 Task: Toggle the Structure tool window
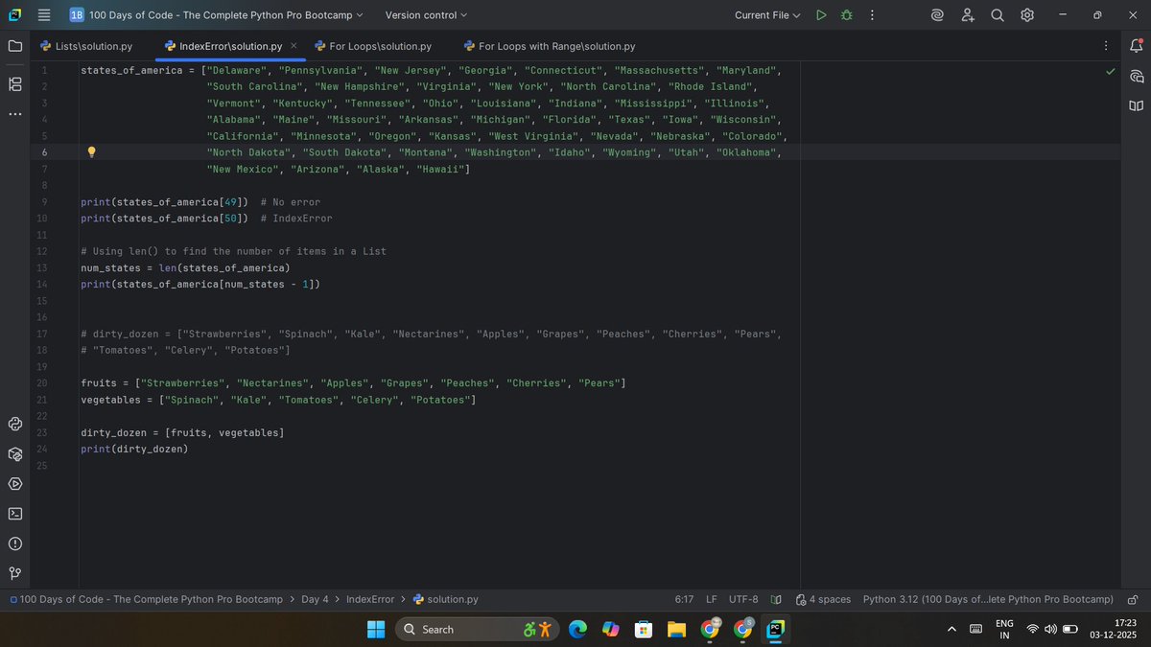point(14,83)
